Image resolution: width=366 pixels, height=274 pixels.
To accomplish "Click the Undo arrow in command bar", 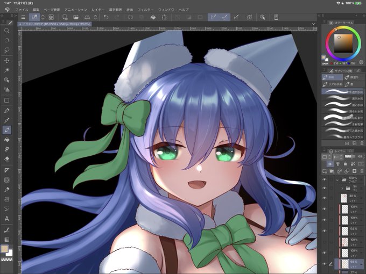I will [x=105, y=17].
